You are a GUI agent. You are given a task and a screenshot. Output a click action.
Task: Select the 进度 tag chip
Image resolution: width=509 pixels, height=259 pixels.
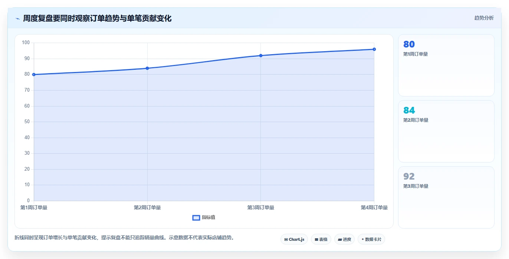(344, 239)
